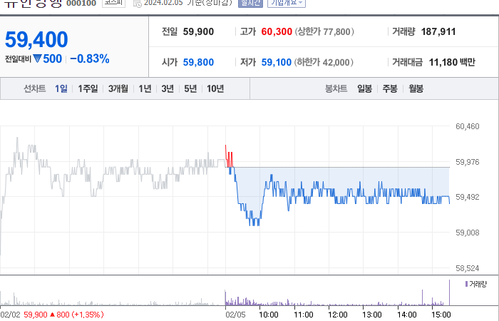499x321 pixels.
Task: Click the 11:00 time axis label
Action: coord(303,315)
